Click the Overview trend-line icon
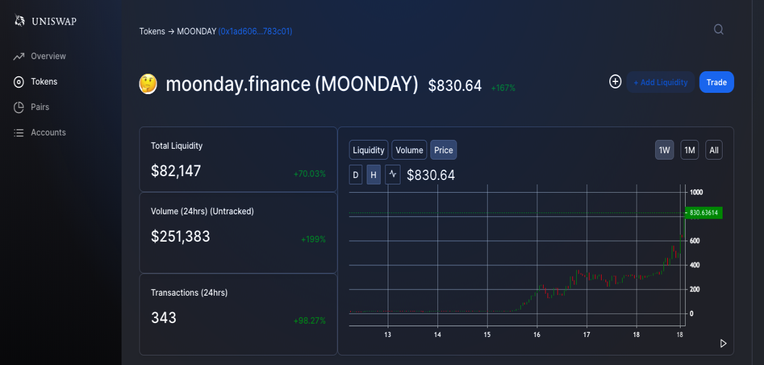 point(19,57)
